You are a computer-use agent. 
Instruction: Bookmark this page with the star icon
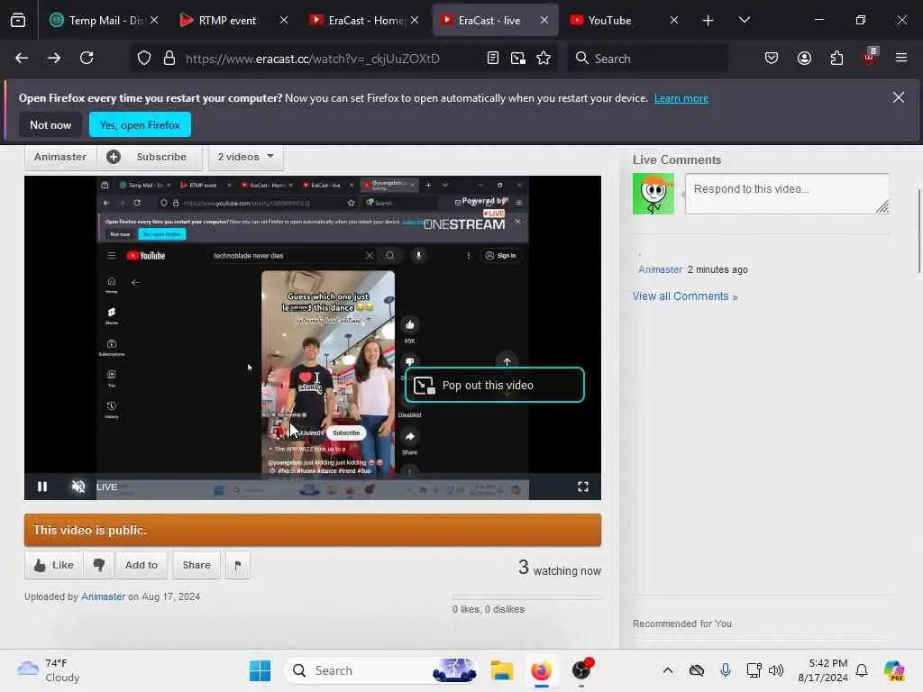click(544, 59)
